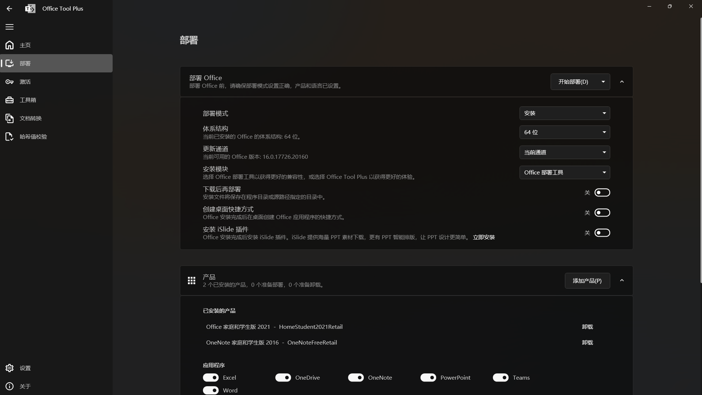Open the hamburger navigation menu
702x395 pixels.
tap(10, 27)
